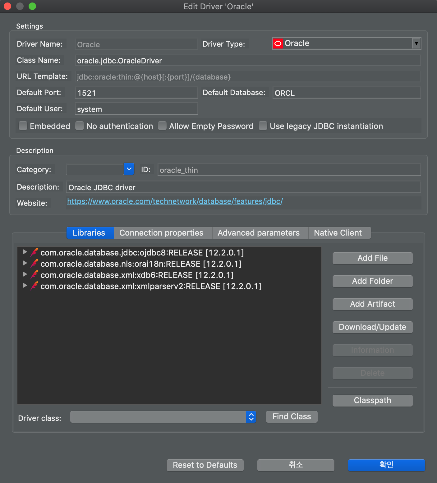Click the Add Folder button
This screenshot has width=437, height=483.
coord(372,281)
